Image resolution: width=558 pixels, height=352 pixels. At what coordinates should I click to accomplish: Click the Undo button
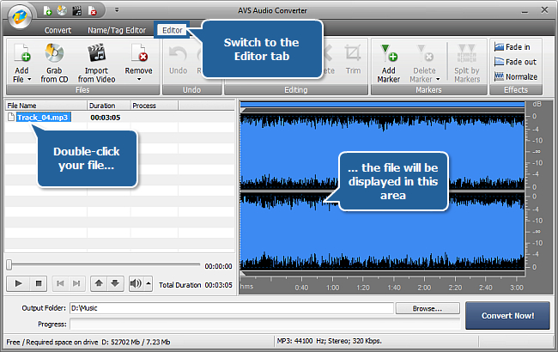pos(178,60)
